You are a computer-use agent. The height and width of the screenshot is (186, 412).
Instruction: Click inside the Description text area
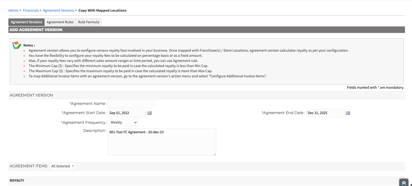(162, 142)
